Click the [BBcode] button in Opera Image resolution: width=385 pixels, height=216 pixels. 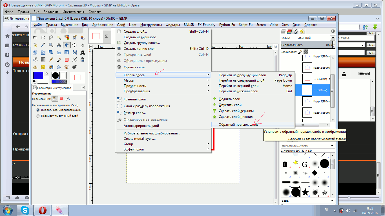click(x=364, y=73)
